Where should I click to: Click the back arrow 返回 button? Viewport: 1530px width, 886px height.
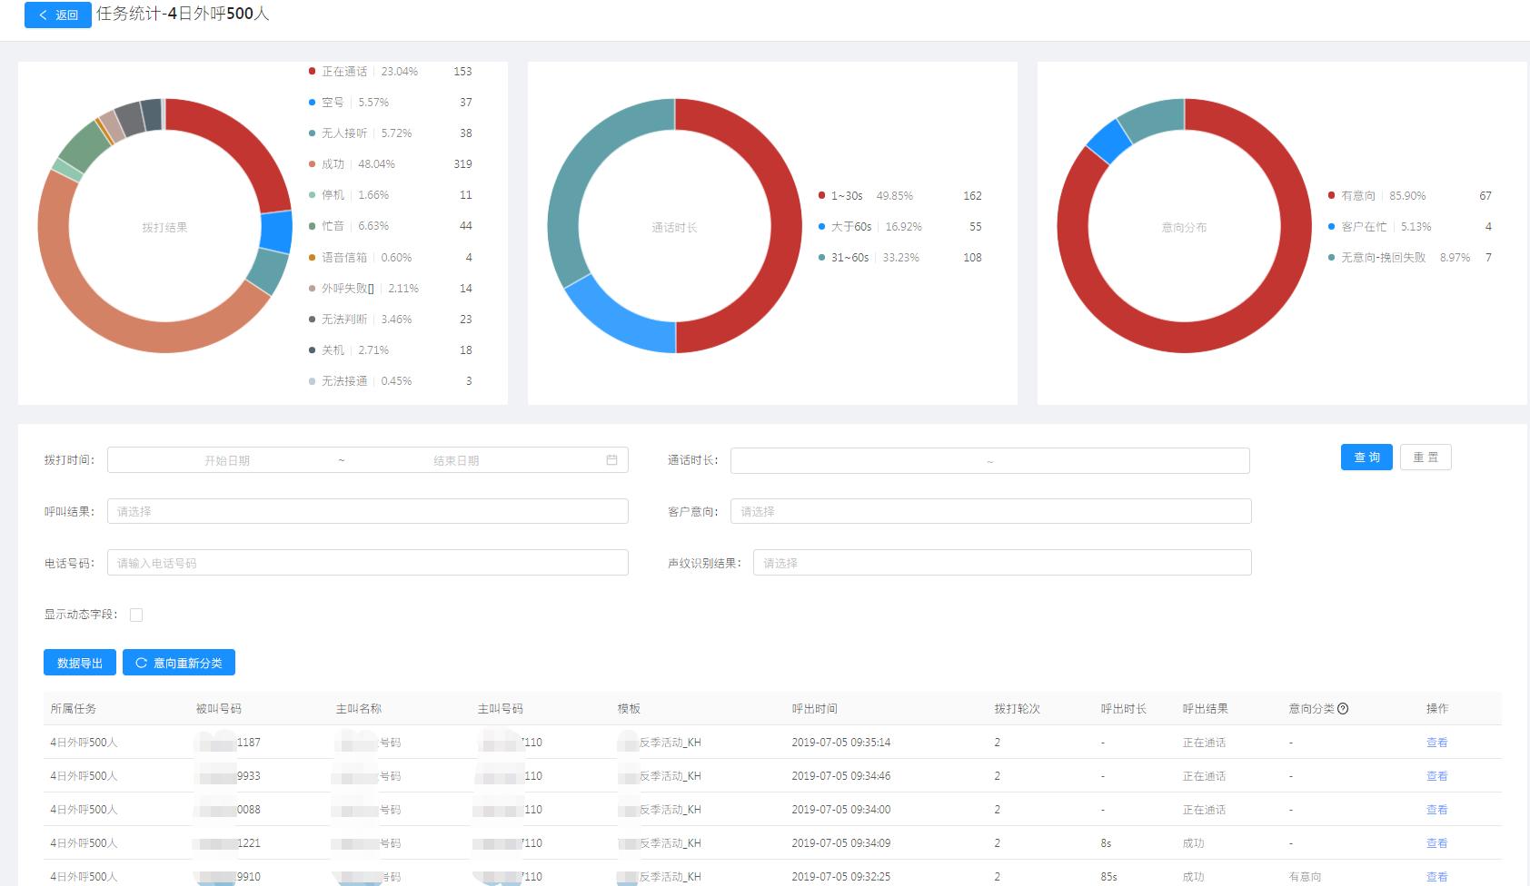click(57, 15)
